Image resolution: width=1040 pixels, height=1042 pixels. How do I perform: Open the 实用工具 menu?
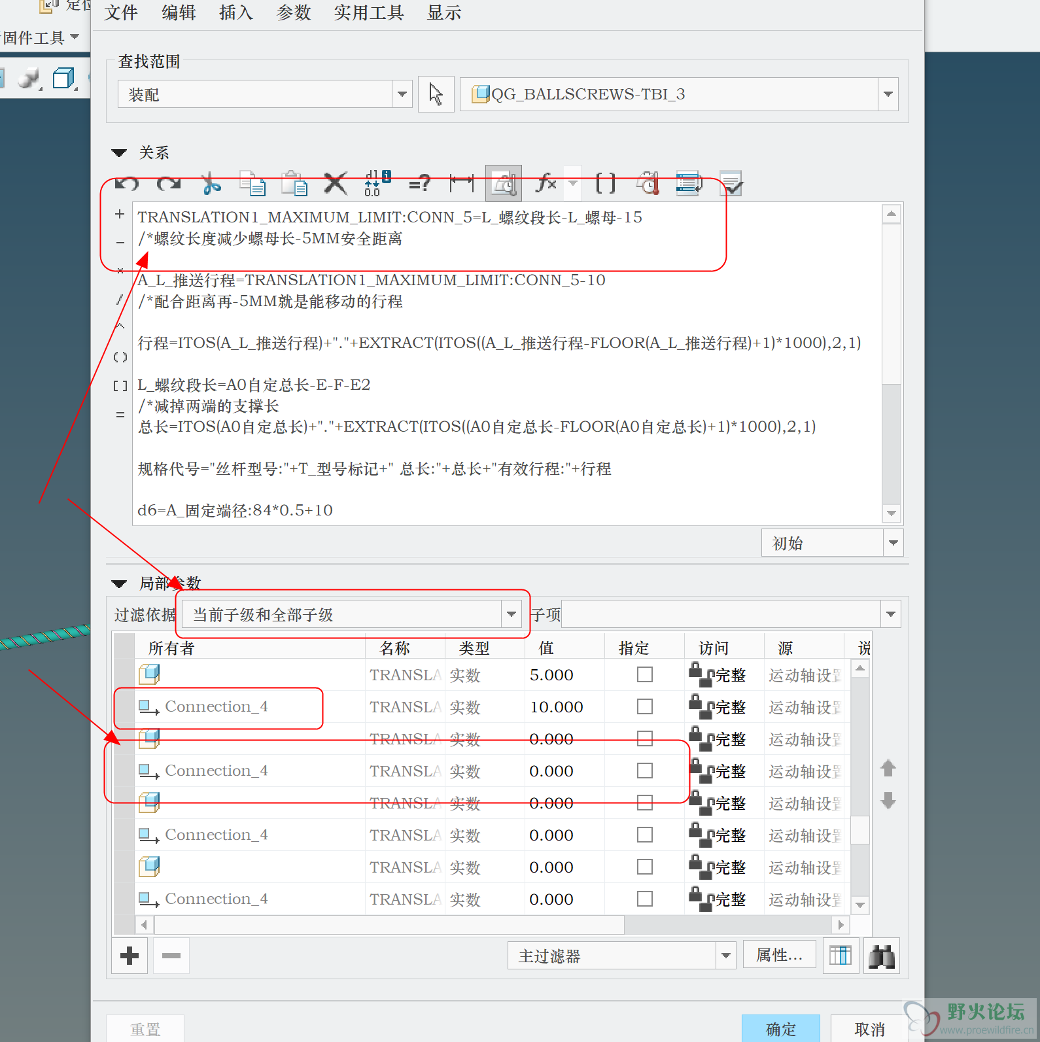click(x=369, y=12)
